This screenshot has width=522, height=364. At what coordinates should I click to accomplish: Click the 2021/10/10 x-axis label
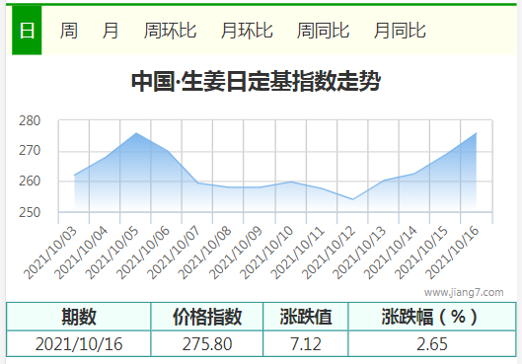coord(267,253)
